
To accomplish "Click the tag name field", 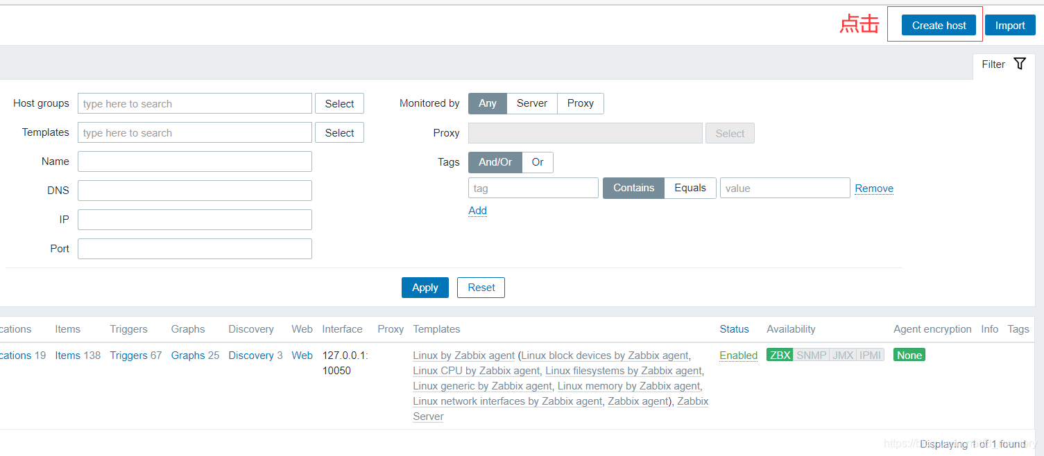I will (533, 188).
